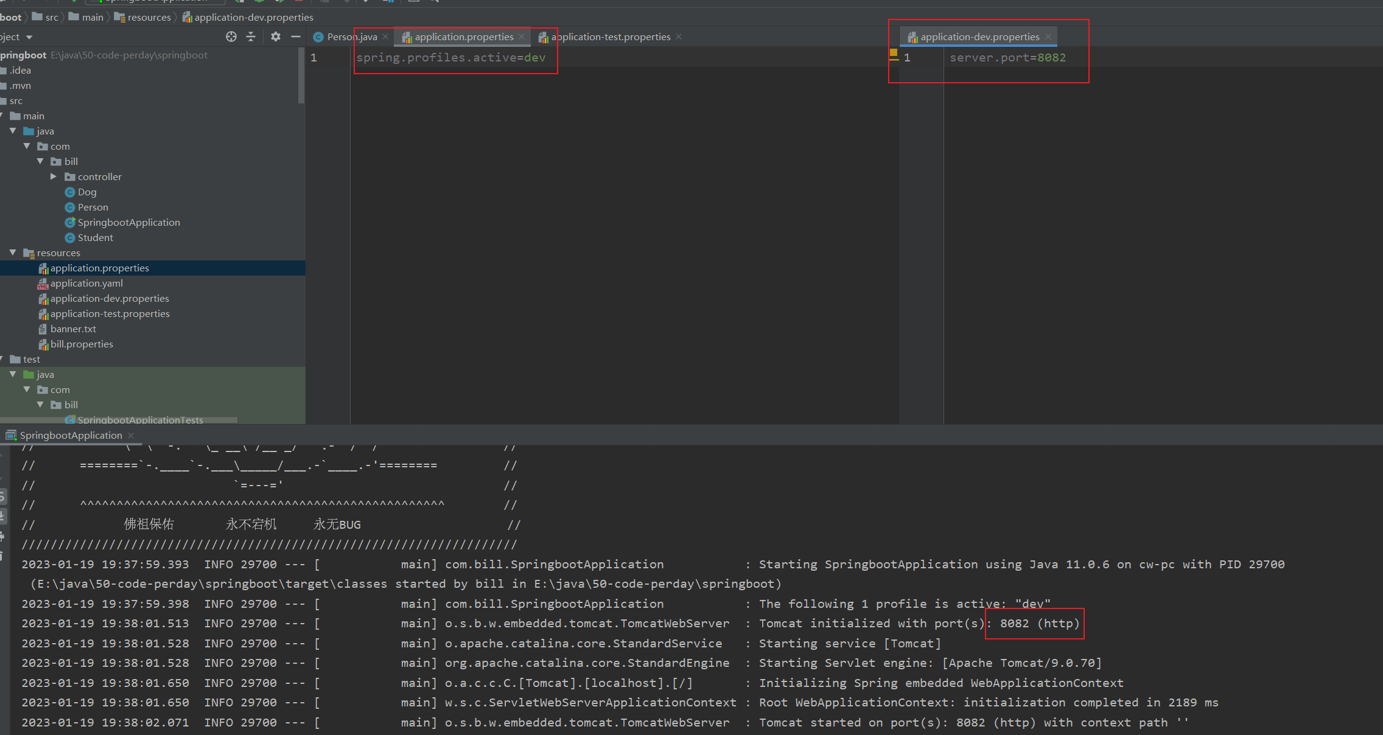Hide the Project tool window
This screenshot has height=735, width=1383.
(296, 37)
